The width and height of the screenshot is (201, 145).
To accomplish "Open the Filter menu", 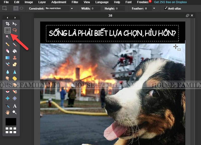I will click(75, 2).
